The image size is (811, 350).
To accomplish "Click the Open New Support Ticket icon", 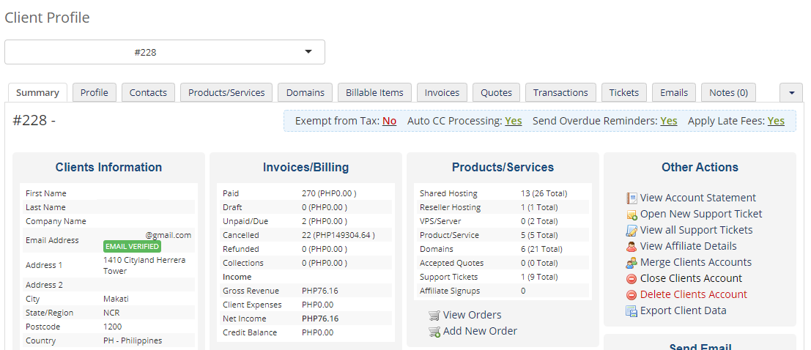I will [632, 215].
